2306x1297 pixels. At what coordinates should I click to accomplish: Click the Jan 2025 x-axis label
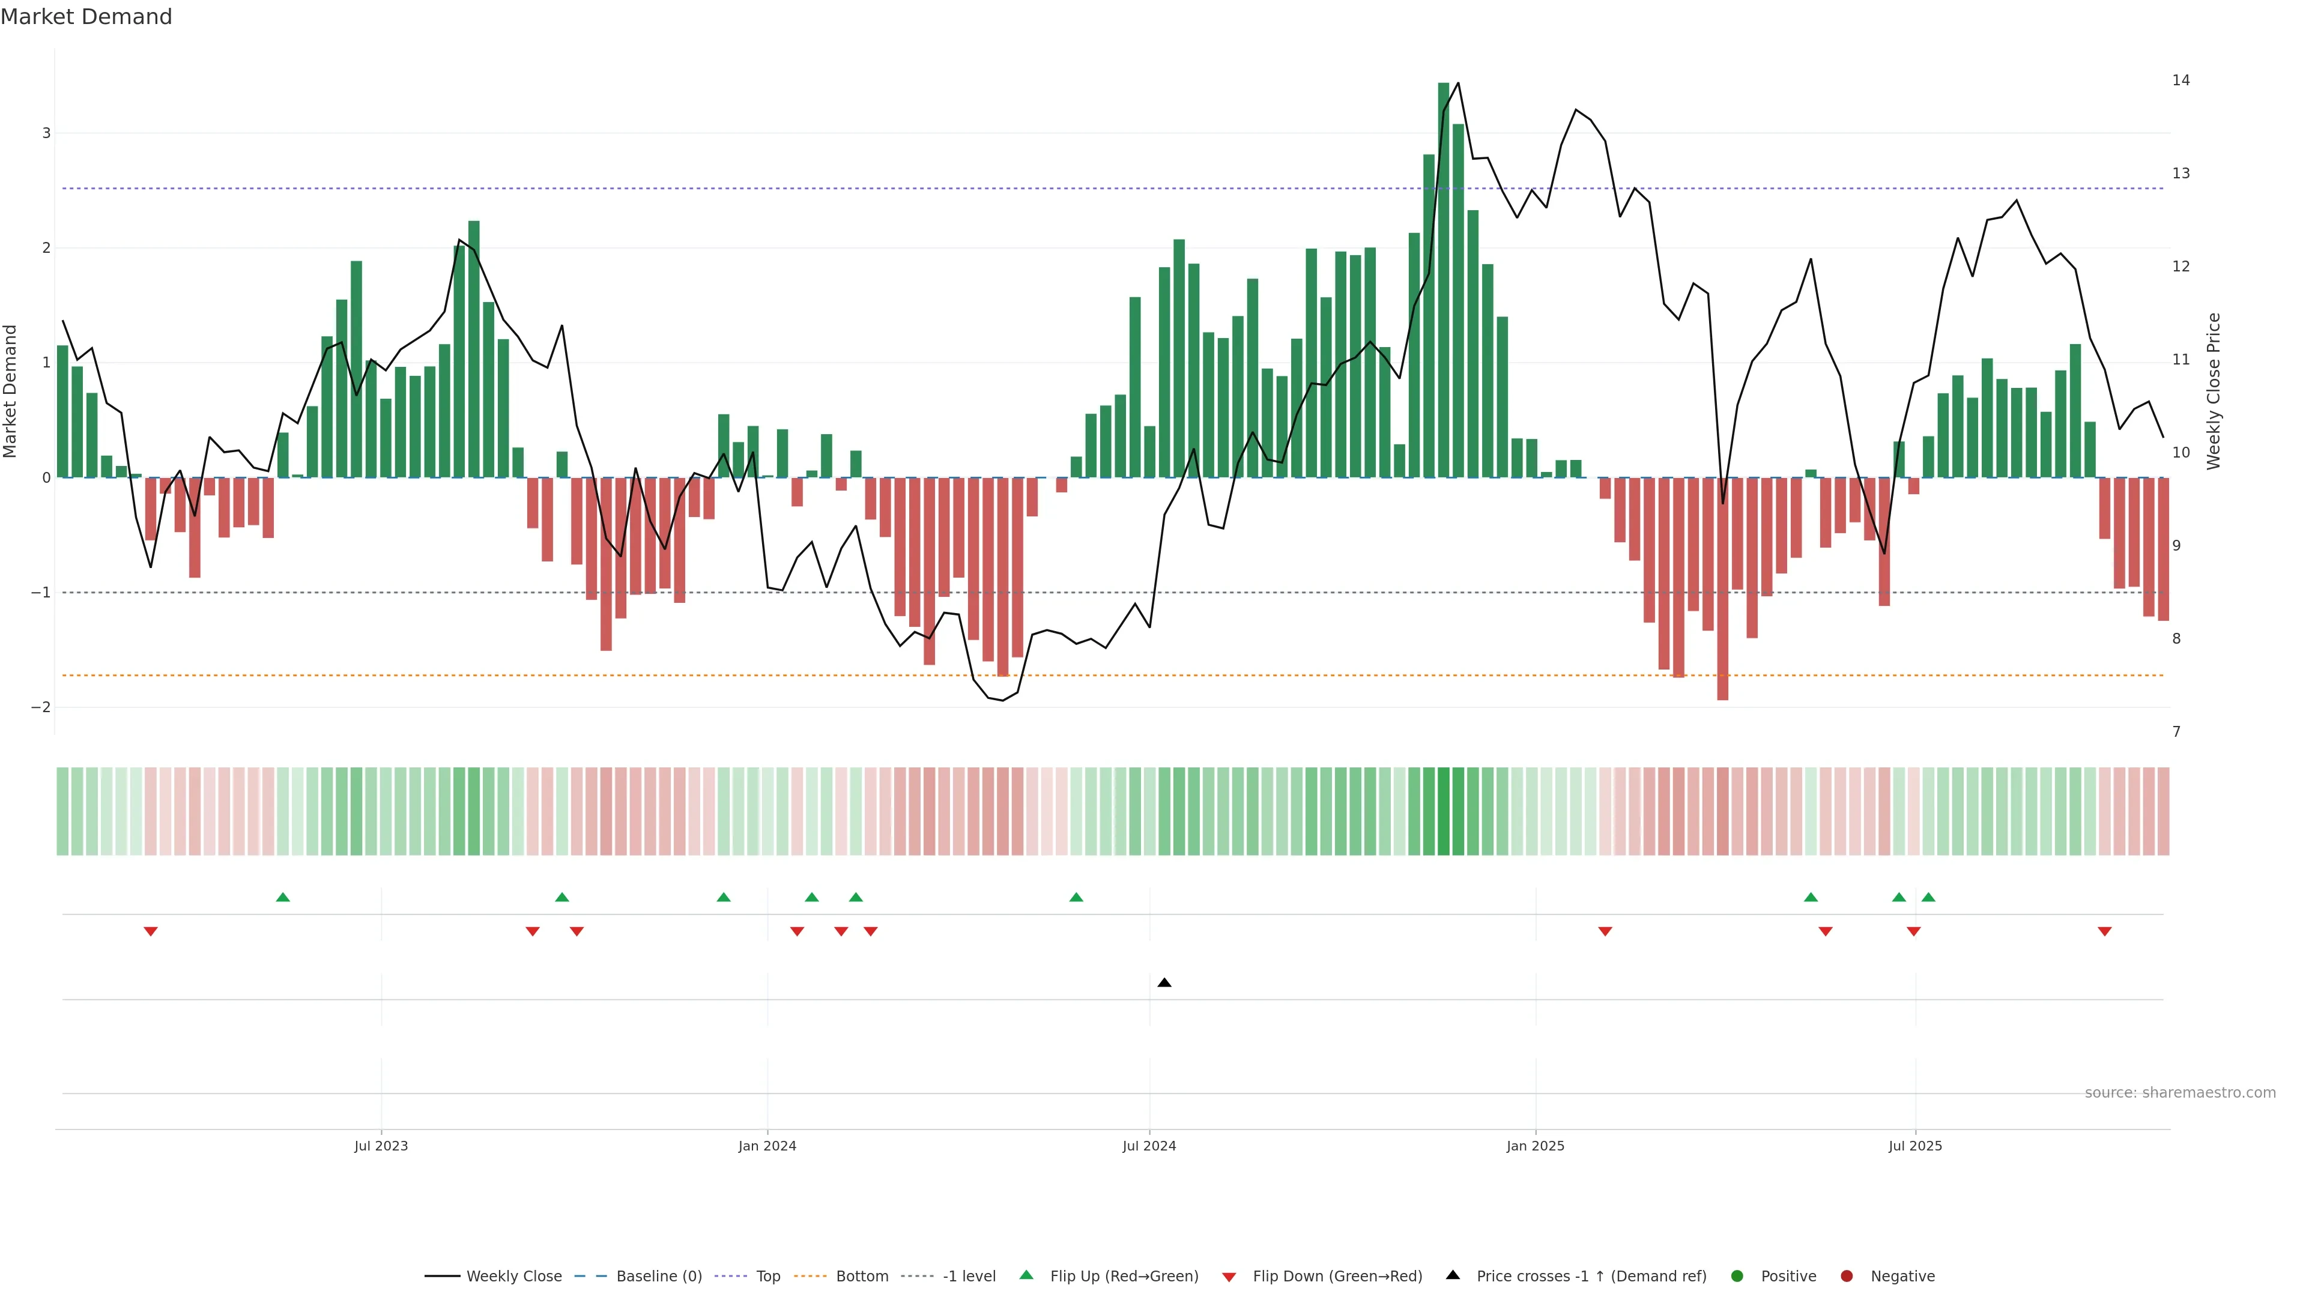(x=1536, y=1146)
